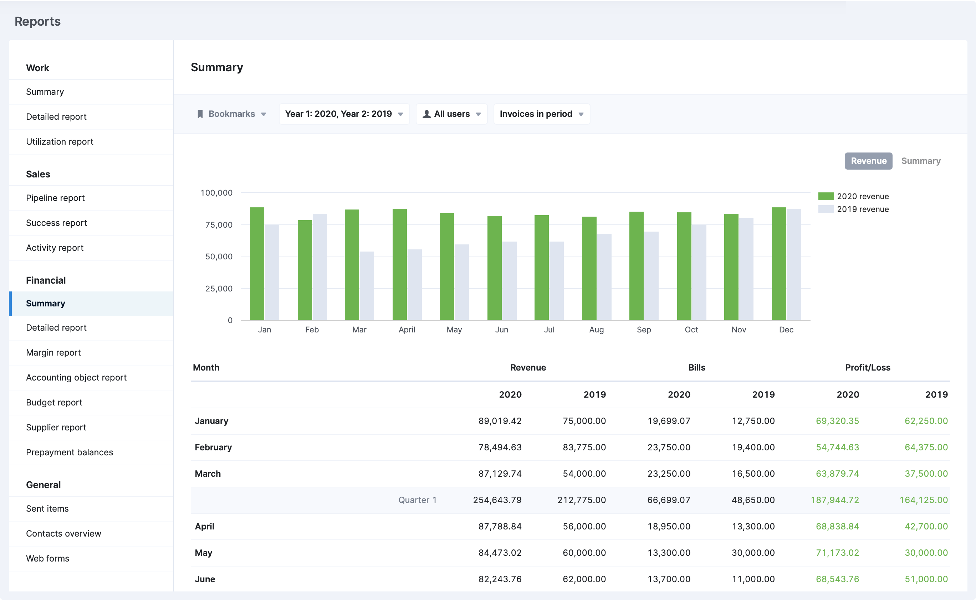976x600 pixels.
Task: Click the January row label
Action: (x=211, y=421)
